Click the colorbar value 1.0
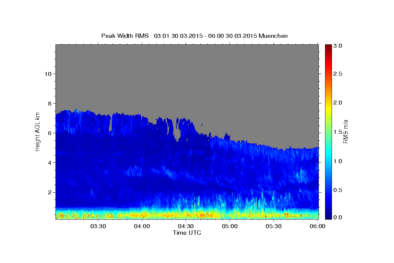 point(338,161)
